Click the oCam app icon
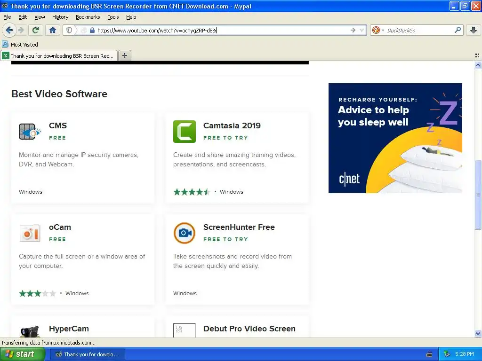Image resolution: width=482 pixels, height=361 pixels. [x=30, y=233]
